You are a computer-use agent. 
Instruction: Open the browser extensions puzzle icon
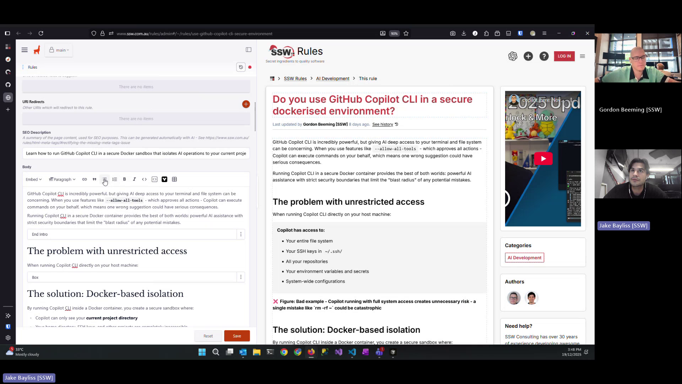point(486,33)
